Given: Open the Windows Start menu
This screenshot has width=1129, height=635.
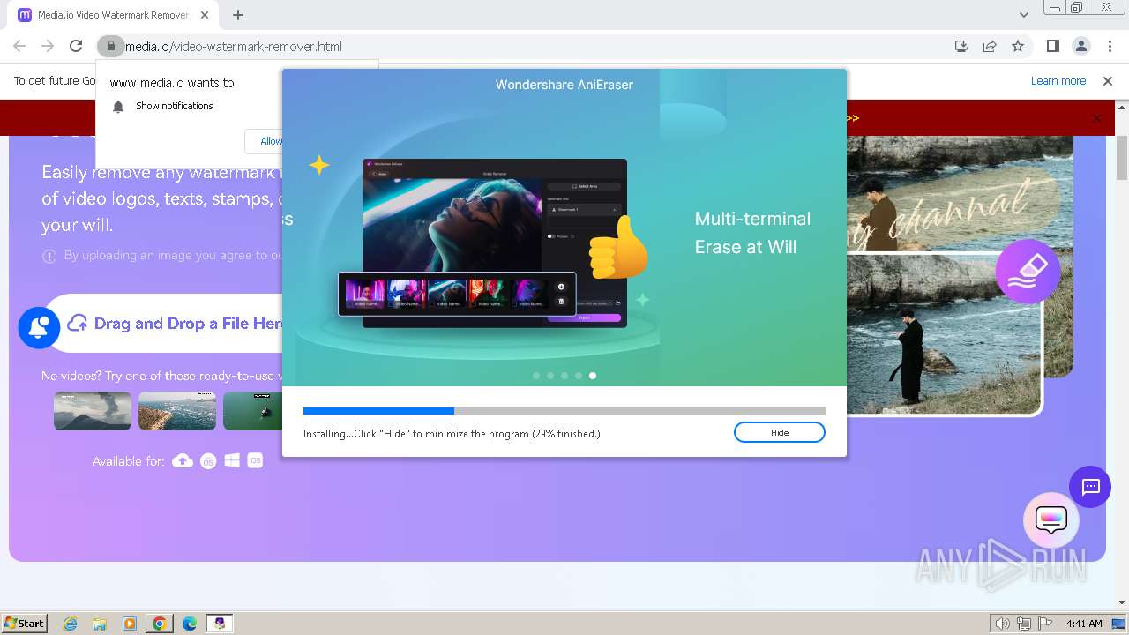Looking at the screenshot, I should tap(25, 623).
